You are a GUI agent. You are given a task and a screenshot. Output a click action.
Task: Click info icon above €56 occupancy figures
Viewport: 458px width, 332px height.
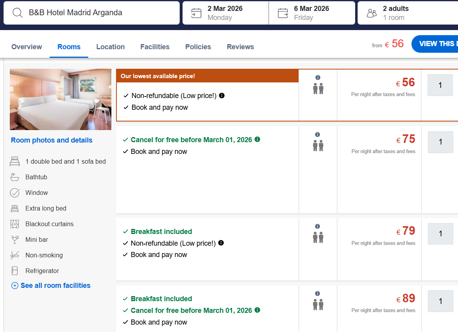(318, 77)
